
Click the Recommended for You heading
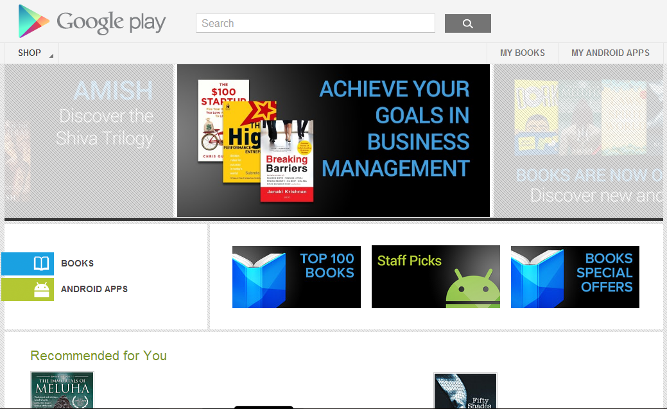[98, 356]
